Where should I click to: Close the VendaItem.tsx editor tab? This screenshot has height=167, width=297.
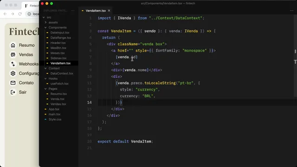[109, 11]
